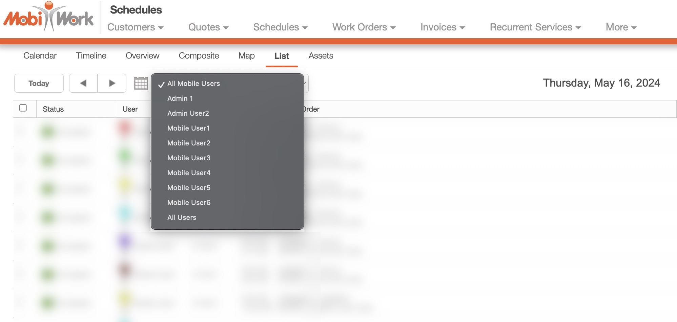Open the calendar date picker icon
This screenshot has width=677, height=322.
click(141, 83)
